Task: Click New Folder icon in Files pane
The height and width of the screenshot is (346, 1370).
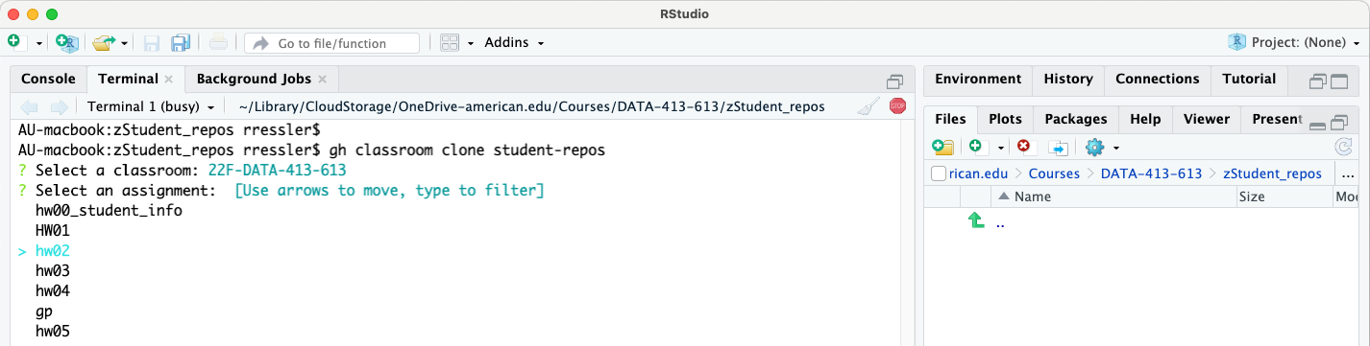Action: coord(942,147)
